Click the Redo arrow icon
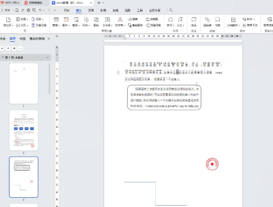This screenshot has width=273, height=207. click(49, 10)
